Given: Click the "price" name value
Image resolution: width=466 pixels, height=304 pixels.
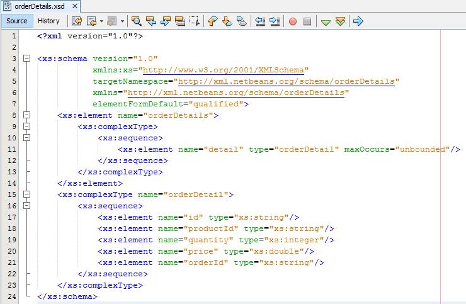Looking at the screenshot, I should 201,251.
